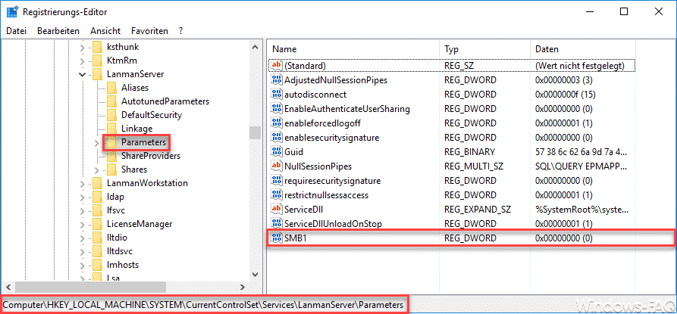
Task: Click the autodisconnect DWORD icon
Action: (x=276, y=95)
